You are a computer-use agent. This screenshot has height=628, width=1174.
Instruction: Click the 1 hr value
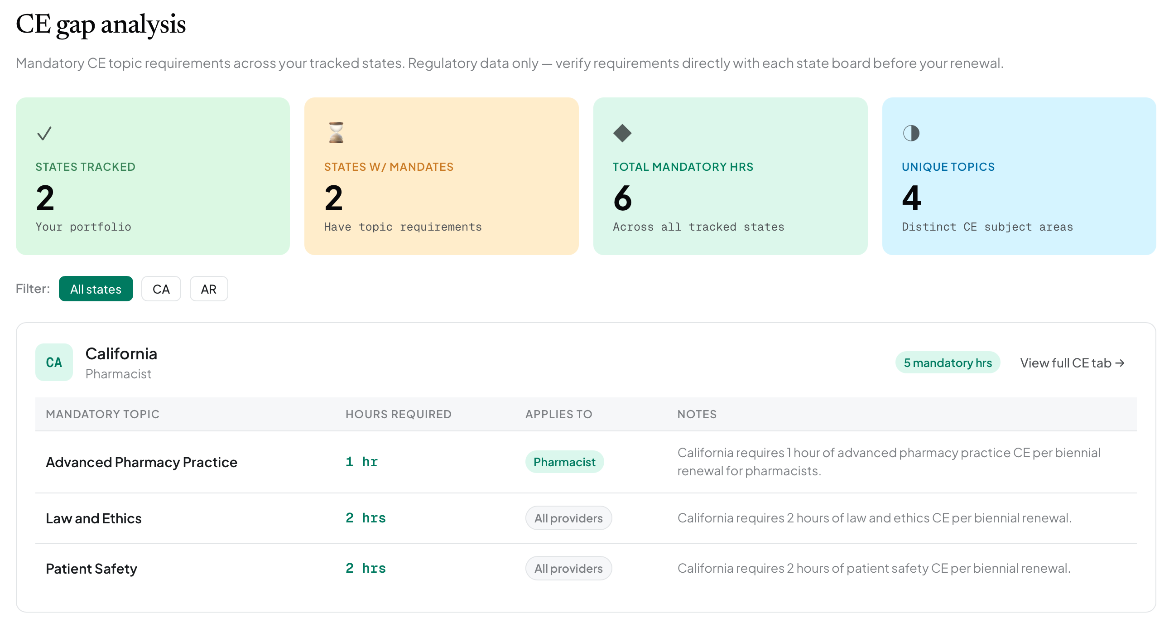pos(361,462)
